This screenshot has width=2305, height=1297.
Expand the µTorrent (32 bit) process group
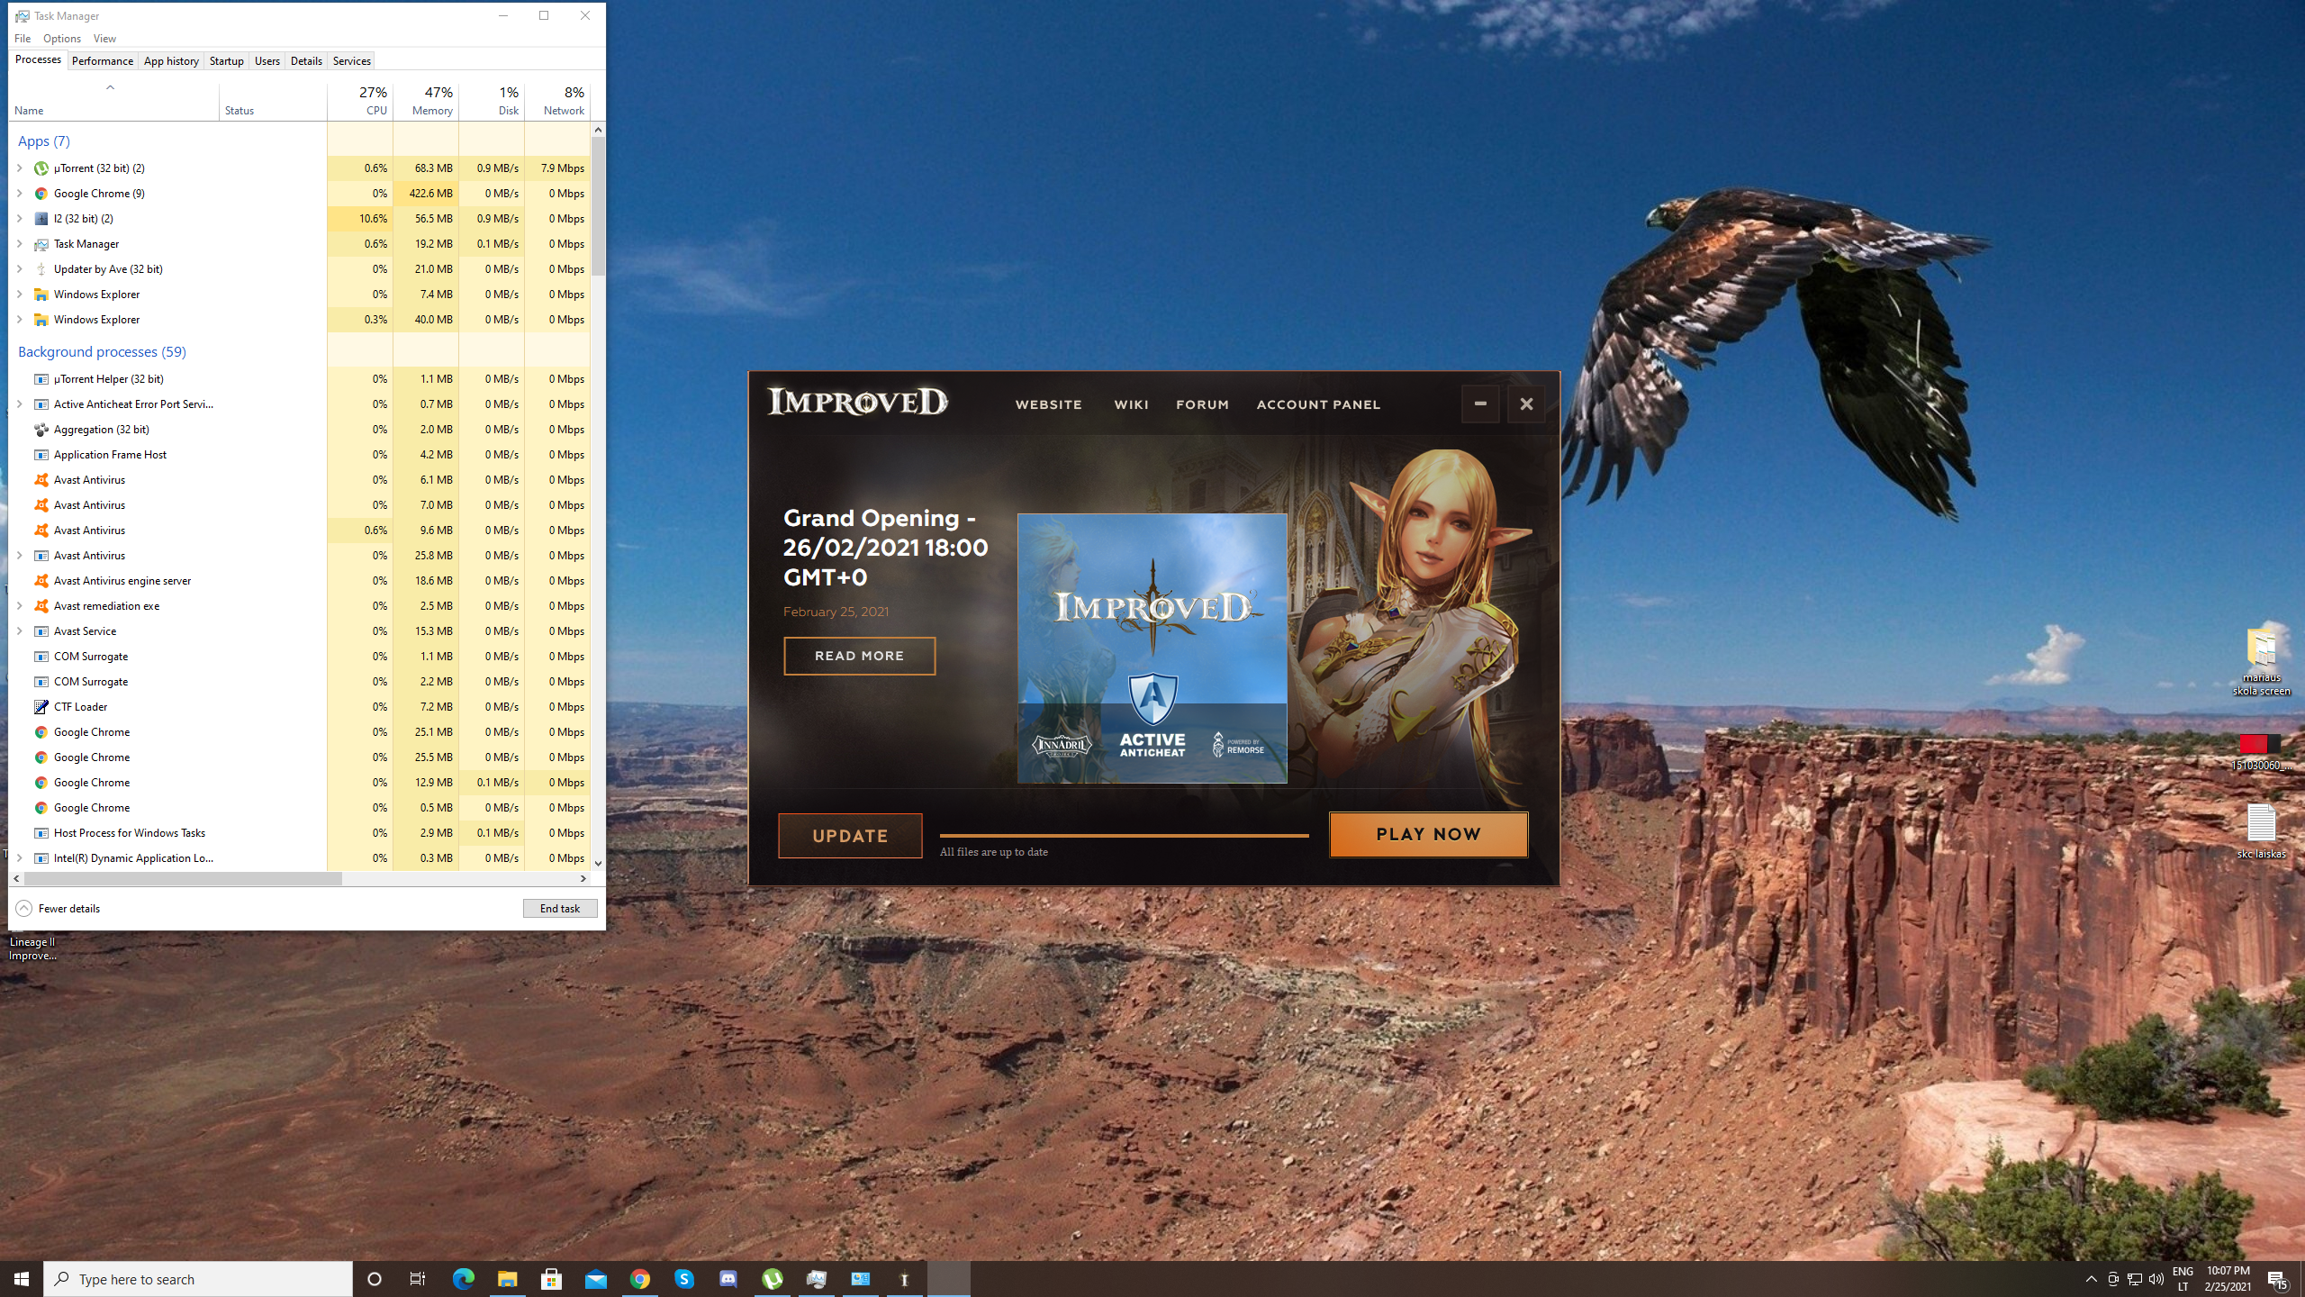point(20,168)
